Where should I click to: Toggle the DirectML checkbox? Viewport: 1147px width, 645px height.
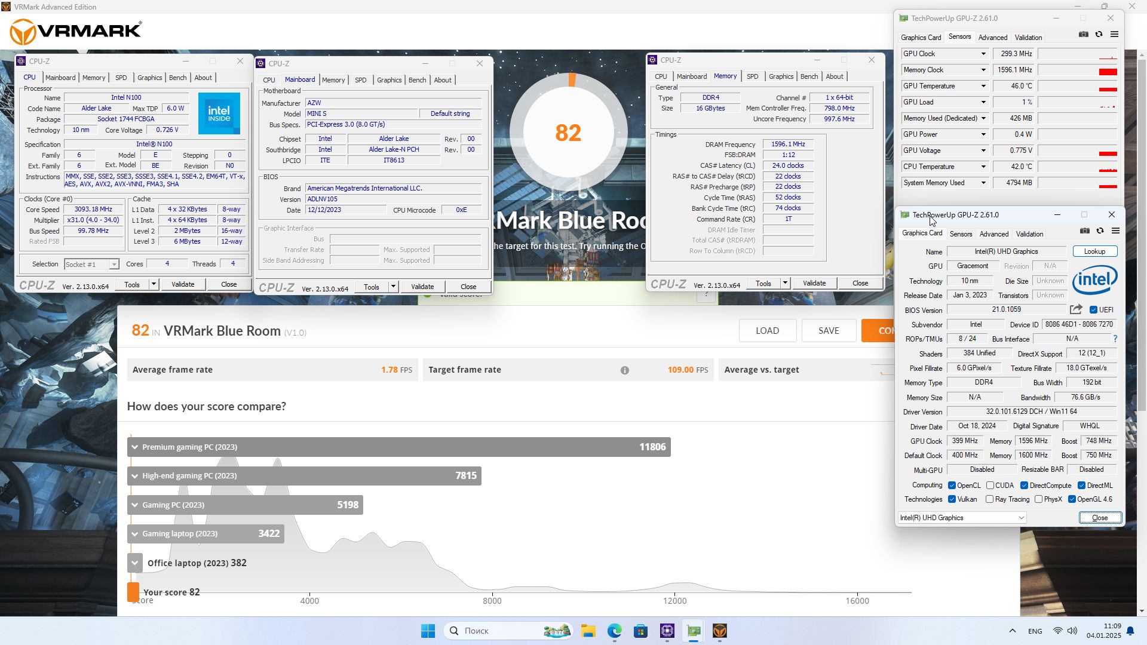[x=1081, y=486]
